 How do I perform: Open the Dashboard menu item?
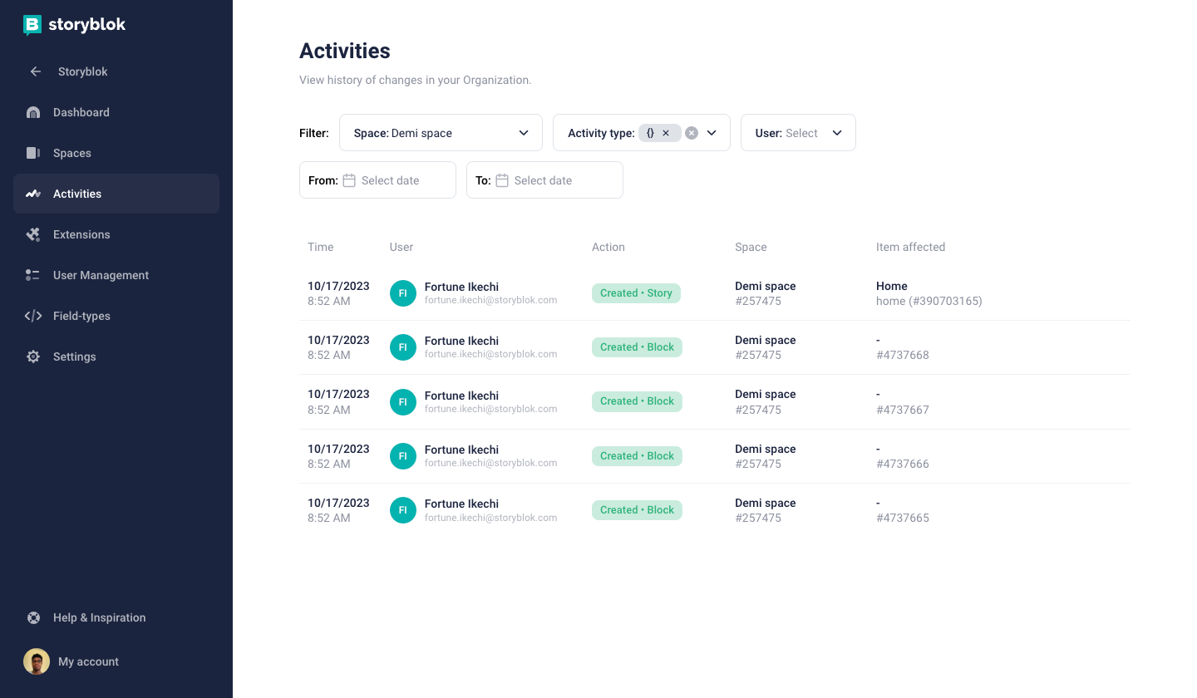point(116,112)
